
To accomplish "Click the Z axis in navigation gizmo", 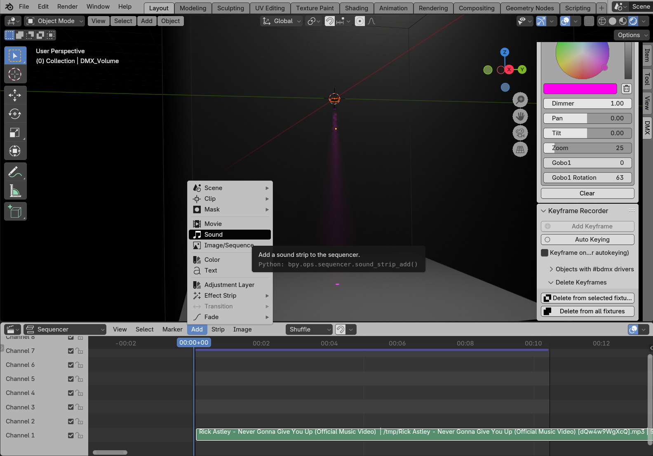I will pos(505,52).
